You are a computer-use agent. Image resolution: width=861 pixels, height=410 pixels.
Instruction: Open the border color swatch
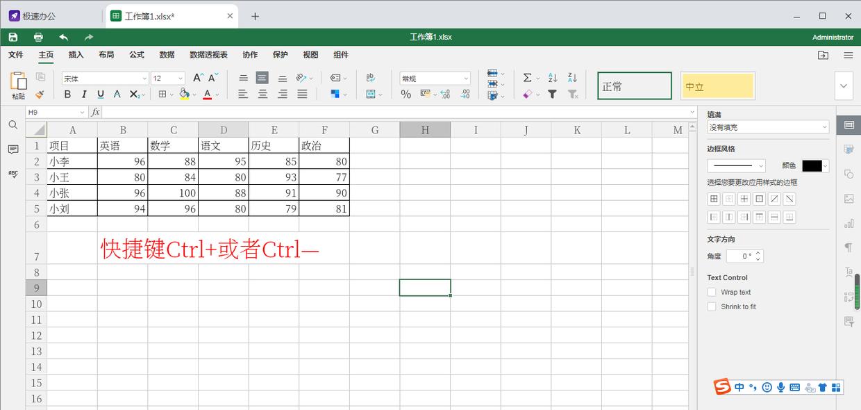[x=812, y=165]
